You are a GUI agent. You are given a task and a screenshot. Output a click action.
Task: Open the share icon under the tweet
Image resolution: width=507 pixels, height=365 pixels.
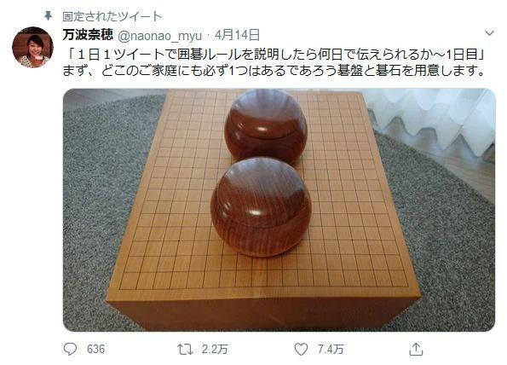416,349
